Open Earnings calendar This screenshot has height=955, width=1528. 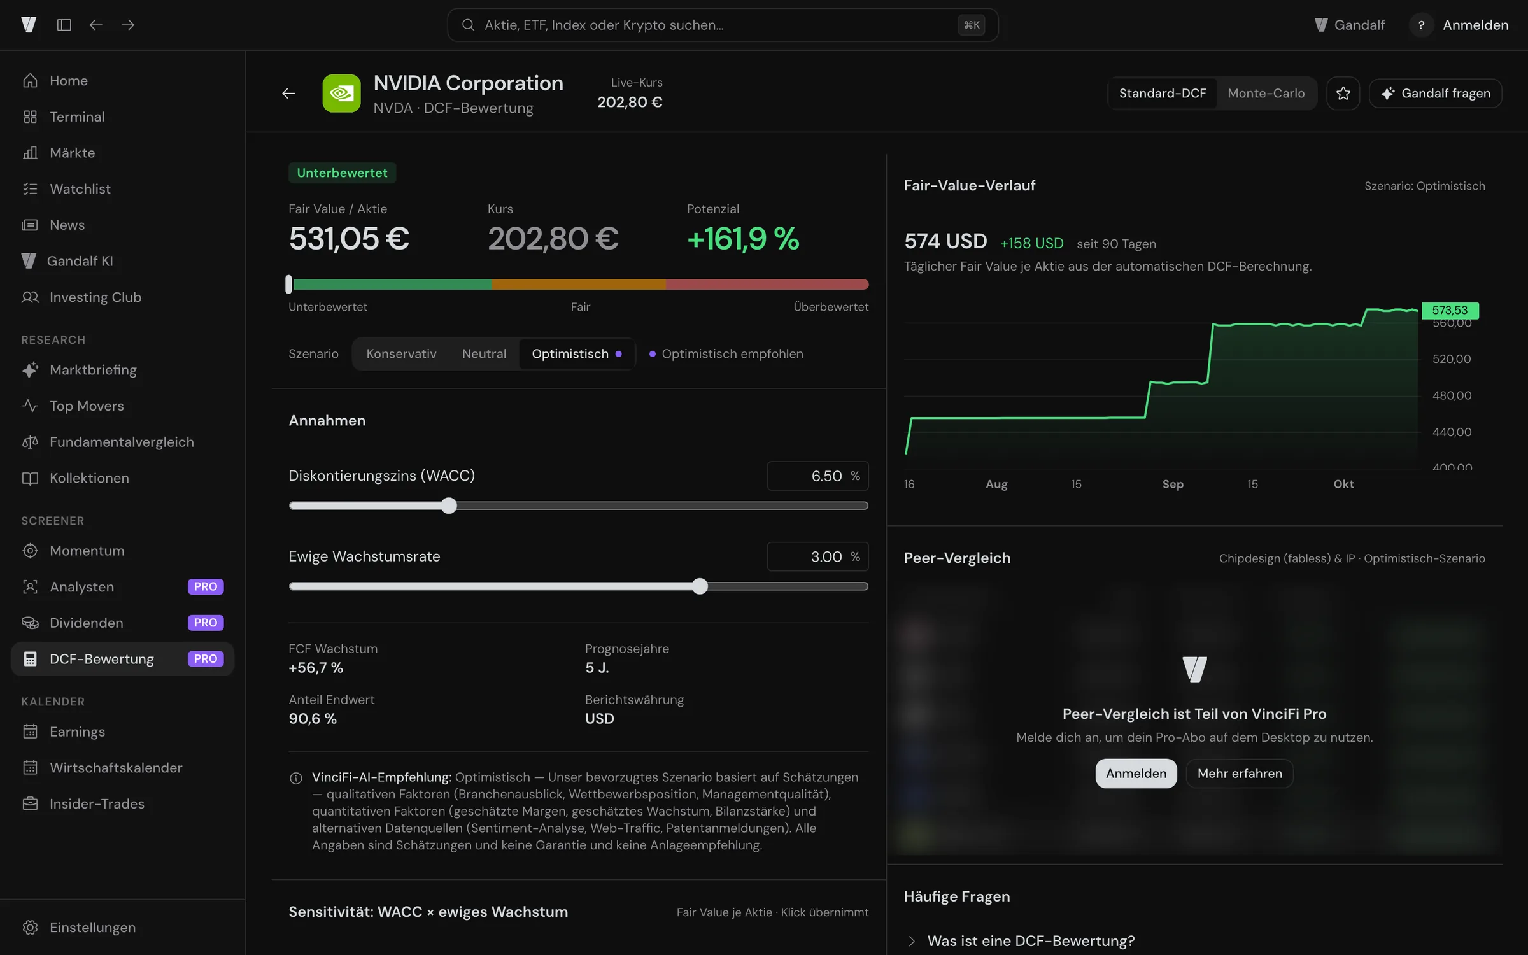(122, 732)
